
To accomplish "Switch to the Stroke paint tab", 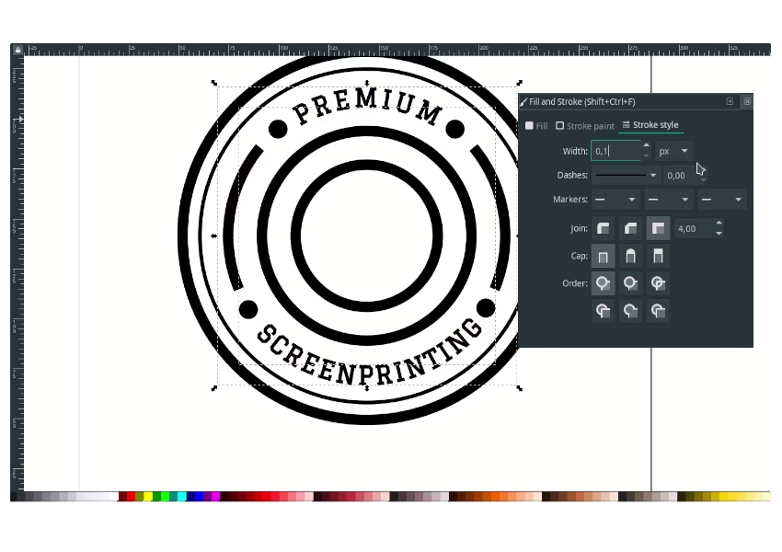I will [585, 126].
